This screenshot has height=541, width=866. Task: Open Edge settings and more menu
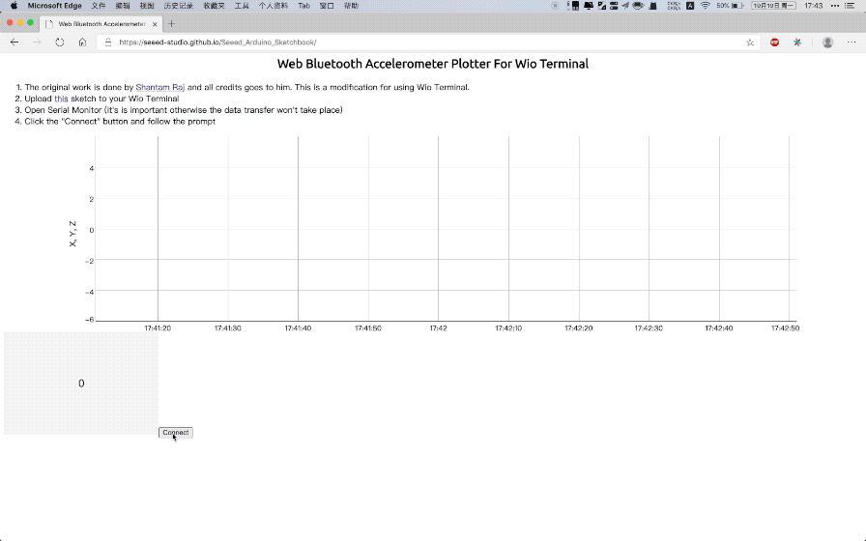(x=852, y=42)
